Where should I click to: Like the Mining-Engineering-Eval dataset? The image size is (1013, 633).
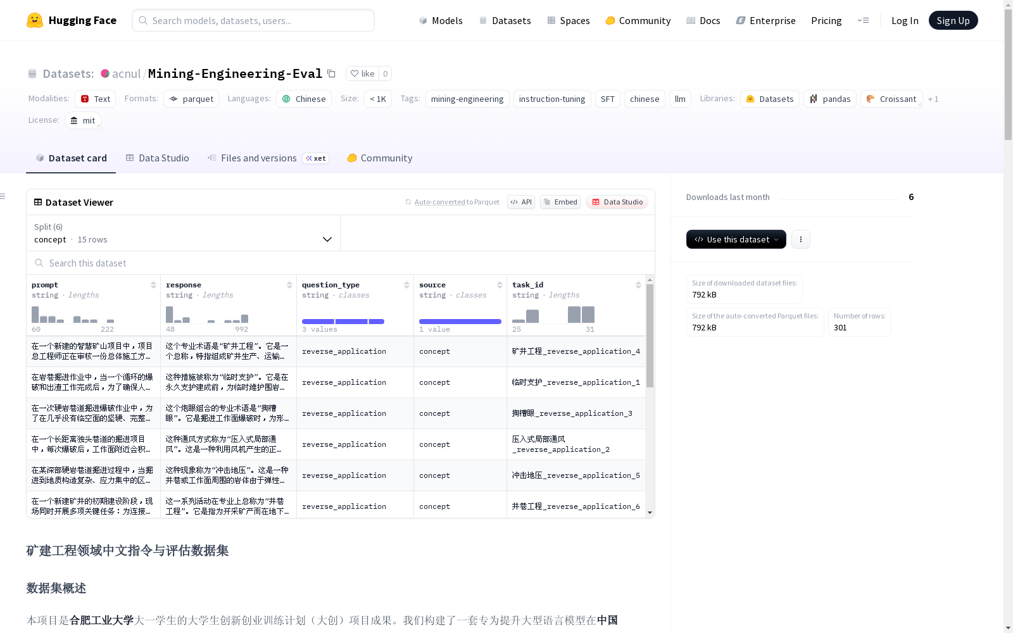362,73
